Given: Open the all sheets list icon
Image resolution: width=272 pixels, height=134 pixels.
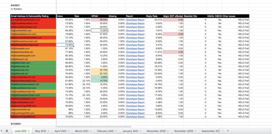Looking at the screenshot, I should pos(7,131).
